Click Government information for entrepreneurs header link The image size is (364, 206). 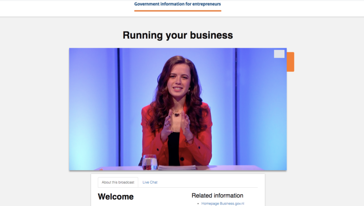(177, 4)
